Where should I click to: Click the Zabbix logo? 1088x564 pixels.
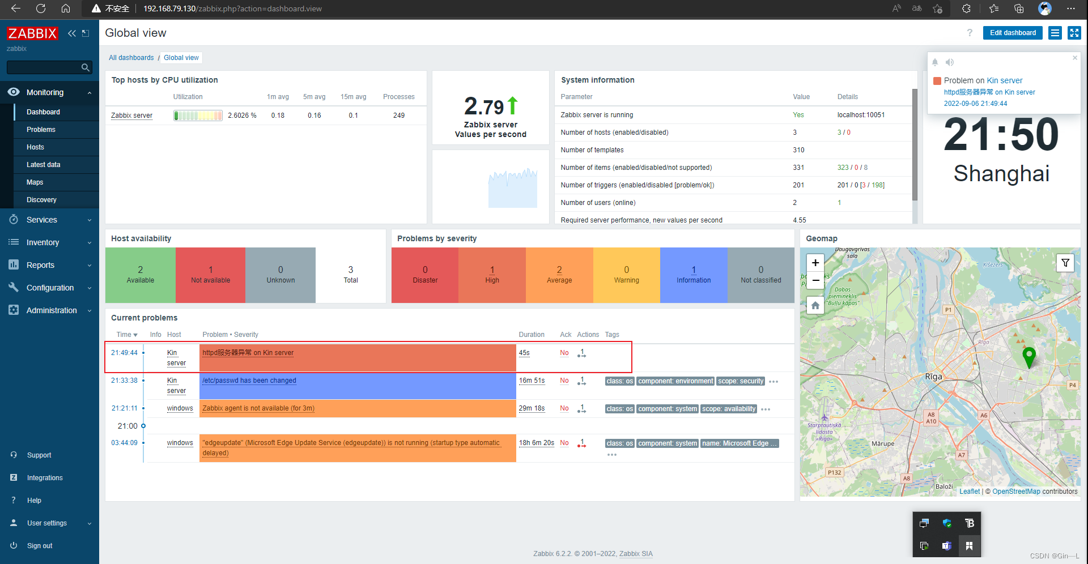pos(32,33)
